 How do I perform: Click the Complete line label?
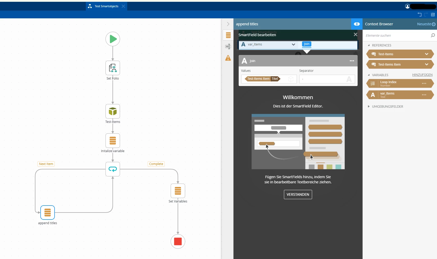click(x=156, y=164)
